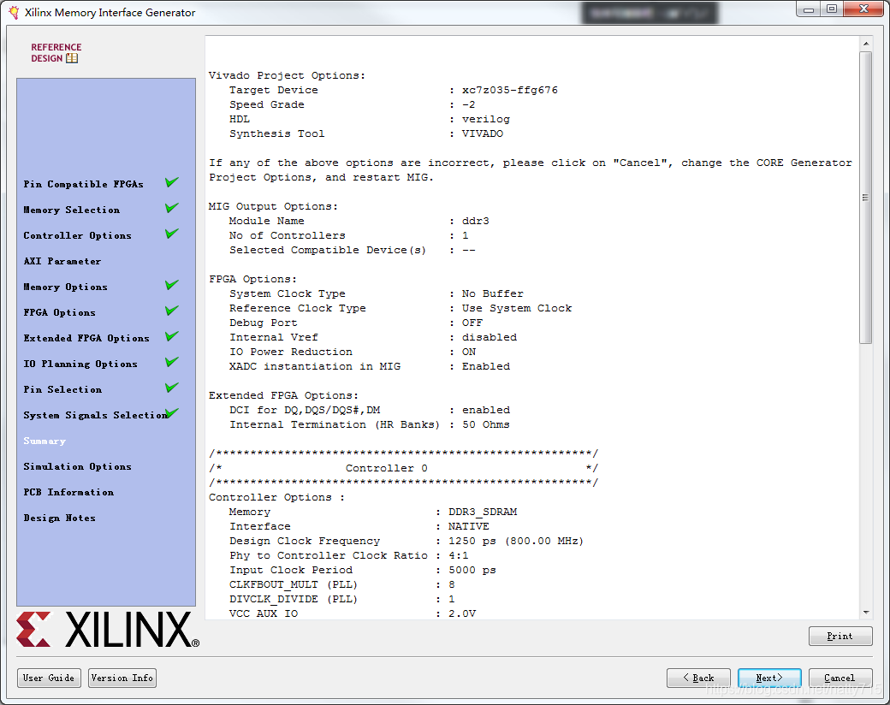Viewport: 890px width, 705px height.
Task: Go to the Pin Compatible FPGAs step
Action: pos(84,184)
